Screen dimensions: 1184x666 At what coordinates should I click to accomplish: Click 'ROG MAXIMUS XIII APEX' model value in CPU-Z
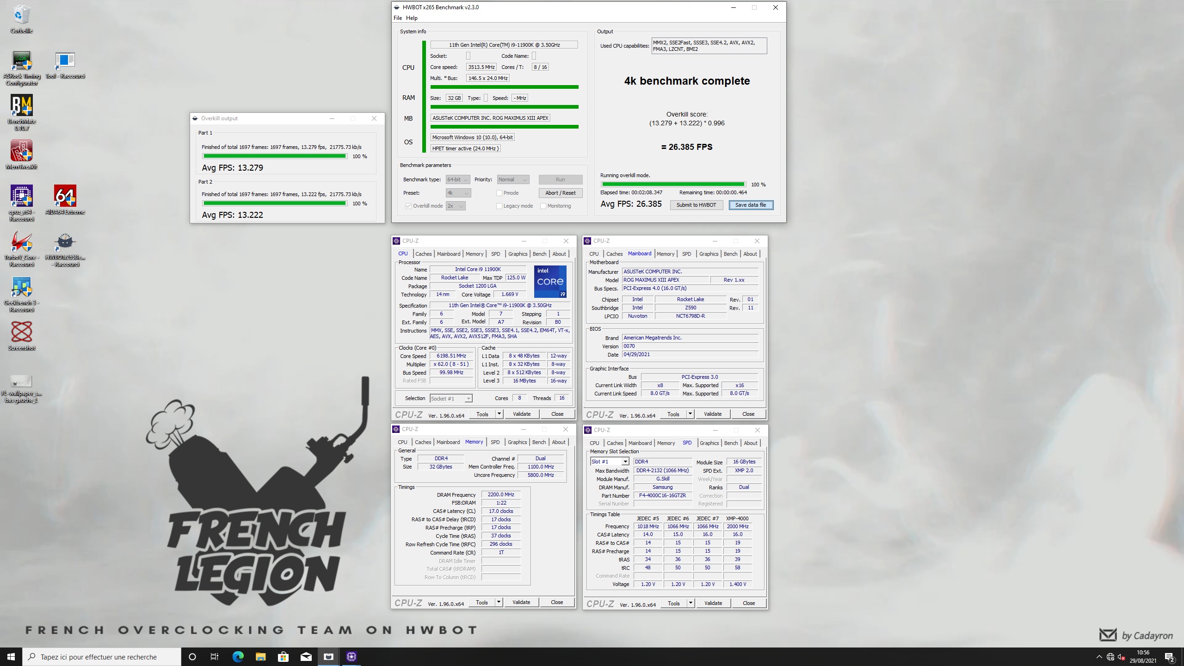pos(666,280)
